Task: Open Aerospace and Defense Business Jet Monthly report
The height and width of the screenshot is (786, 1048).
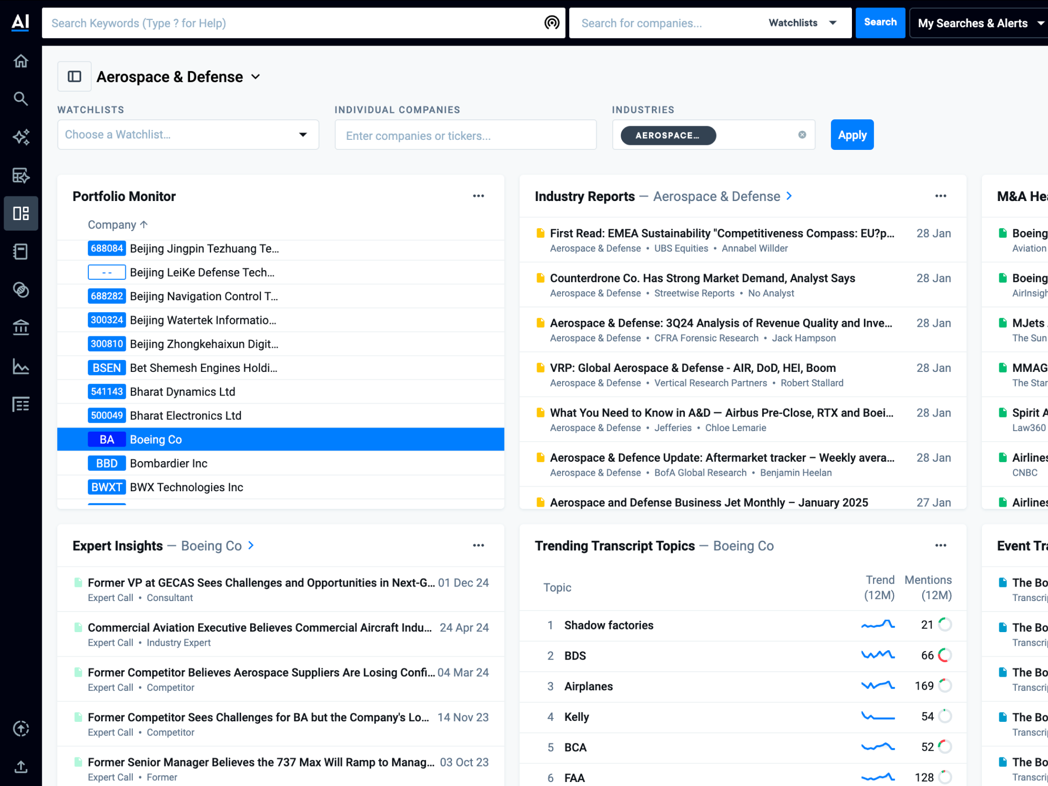Action: tap(709, 502)
